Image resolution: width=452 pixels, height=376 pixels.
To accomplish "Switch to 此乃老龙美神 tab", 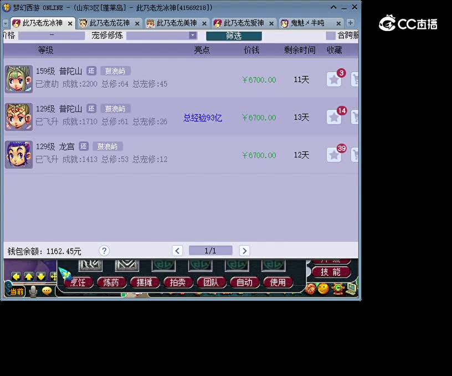I will (176, 23).
